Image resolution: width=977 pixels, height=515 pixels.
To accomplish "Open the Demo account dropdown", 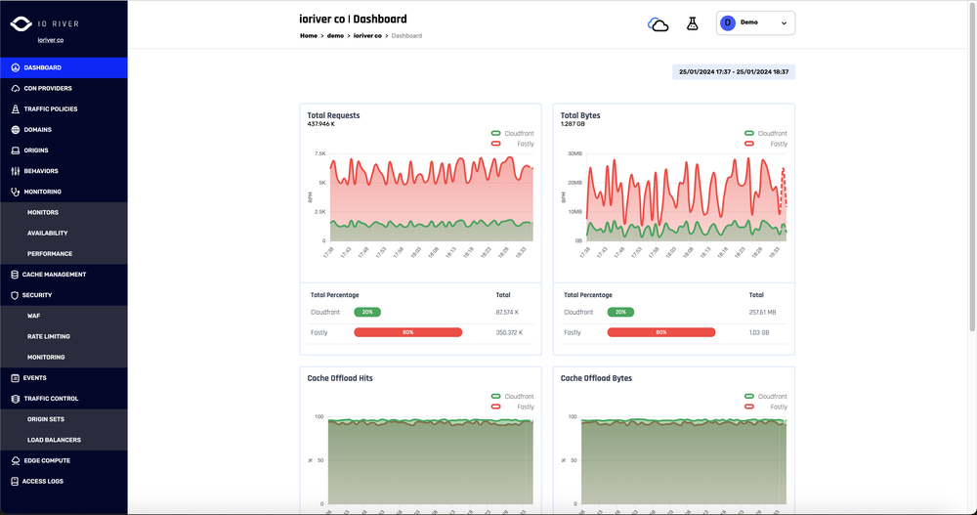I will coord(755,22).
